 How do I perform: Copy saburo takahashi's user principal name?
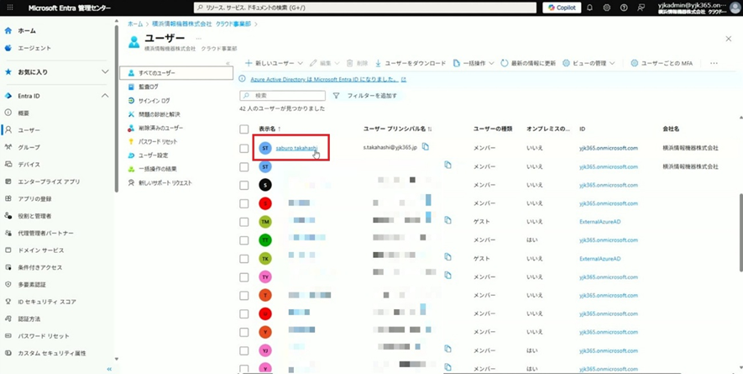tap(426, 147)
